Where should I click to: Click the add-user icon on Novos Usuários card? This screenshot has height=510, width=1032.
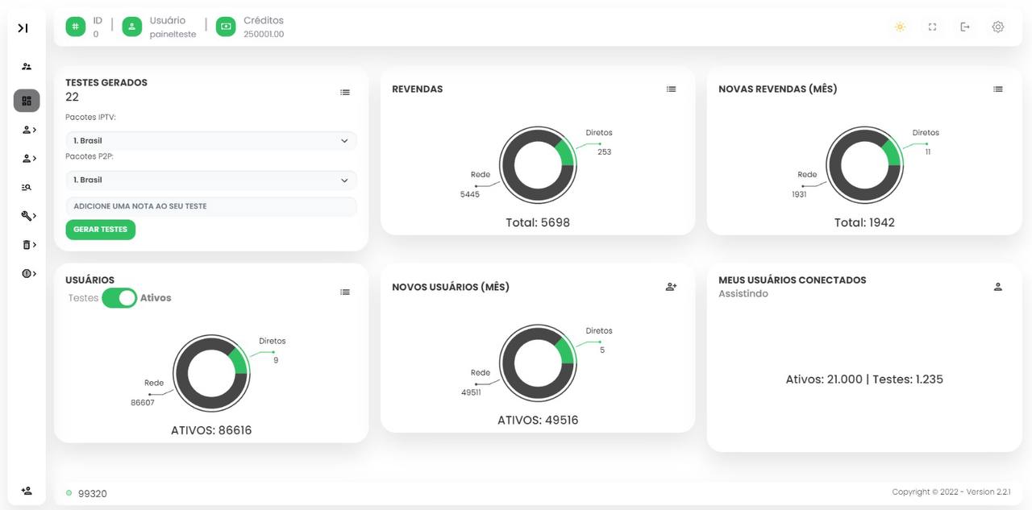click(x=671, y=287)
